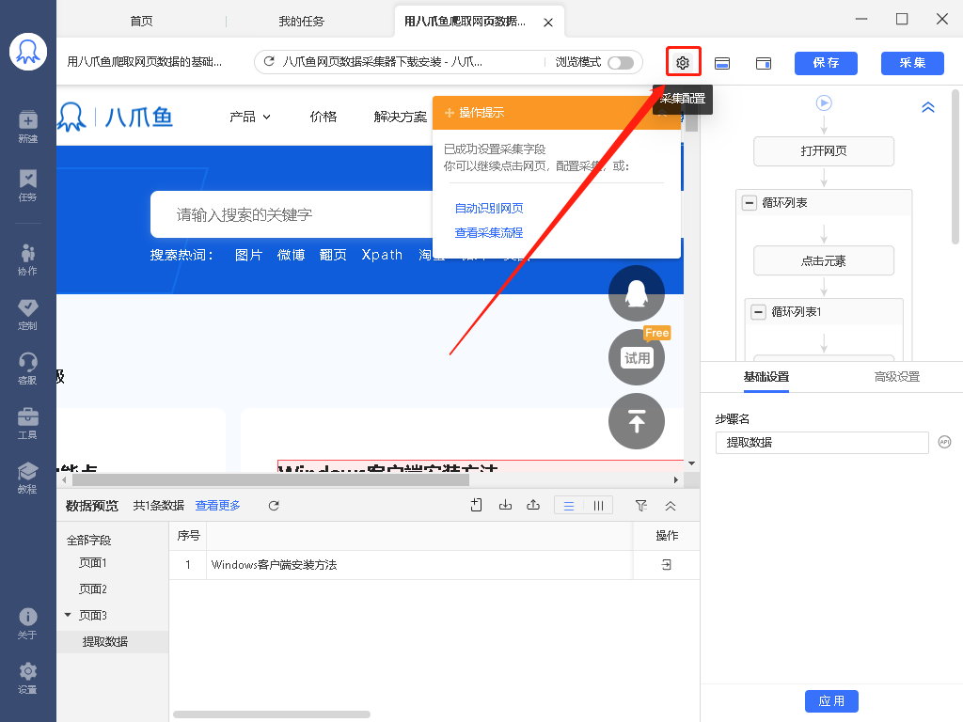Click the webpage search keyword box
The image size is (963, 722).
[292, 214]
